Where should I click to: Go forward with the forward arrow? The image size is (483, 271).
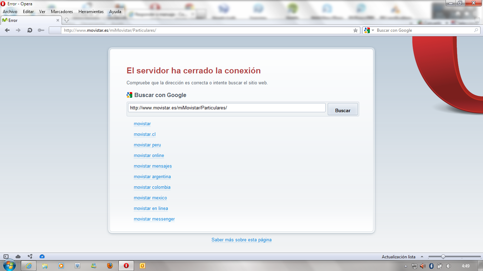(18, 30)
